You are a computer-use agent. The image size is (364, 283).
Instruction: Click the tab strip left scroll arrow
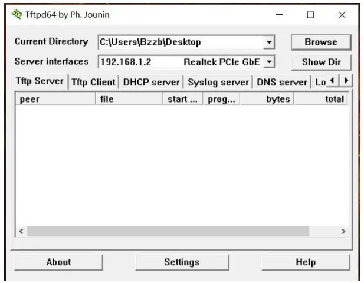pyautogui.click(x=333, y=81)
